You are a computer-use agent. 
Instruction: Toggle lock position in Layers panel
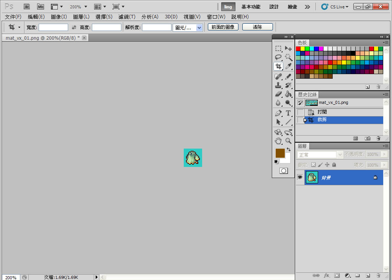click(x=327, y=165)
